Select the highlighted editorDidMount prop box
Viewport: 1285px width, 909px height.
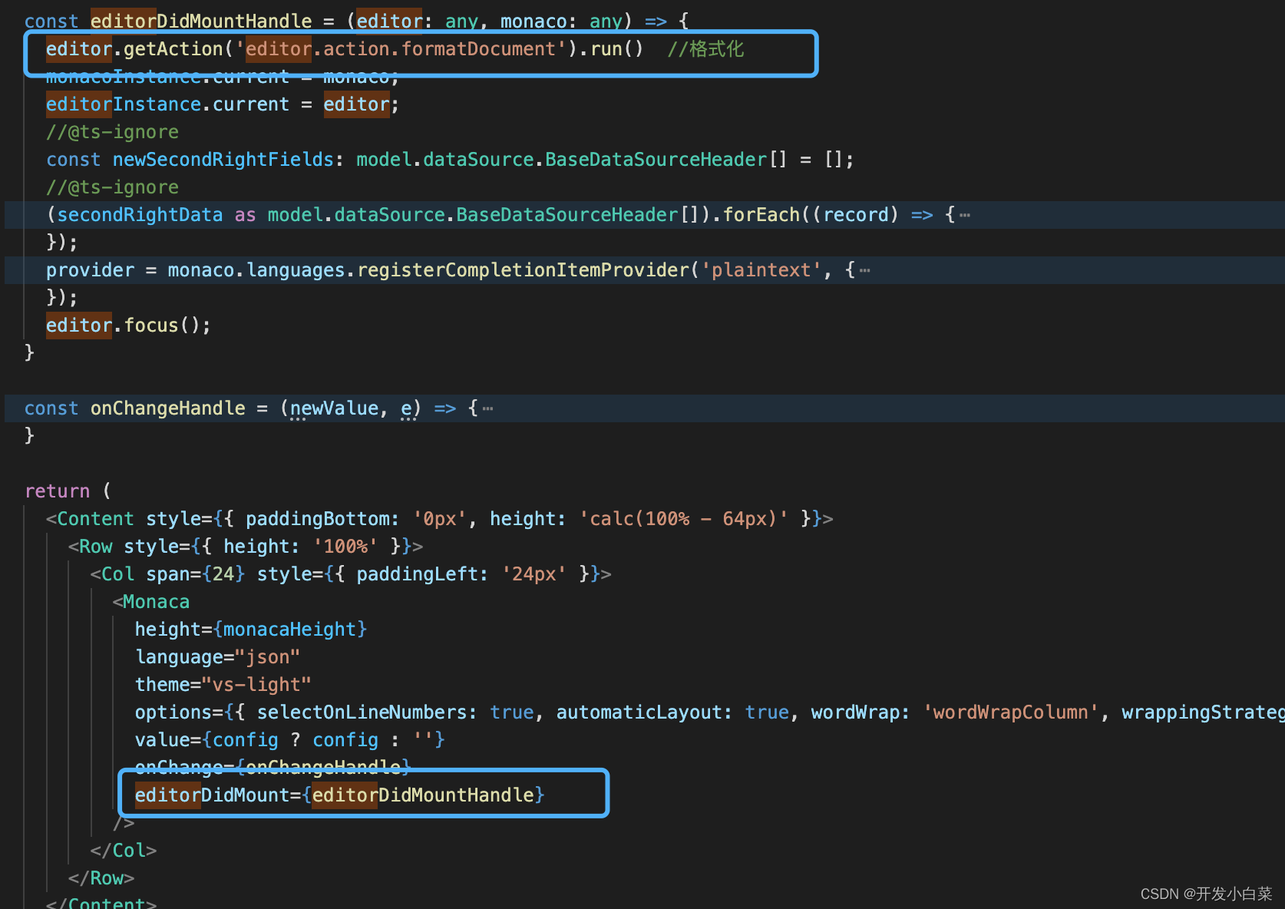364,795
